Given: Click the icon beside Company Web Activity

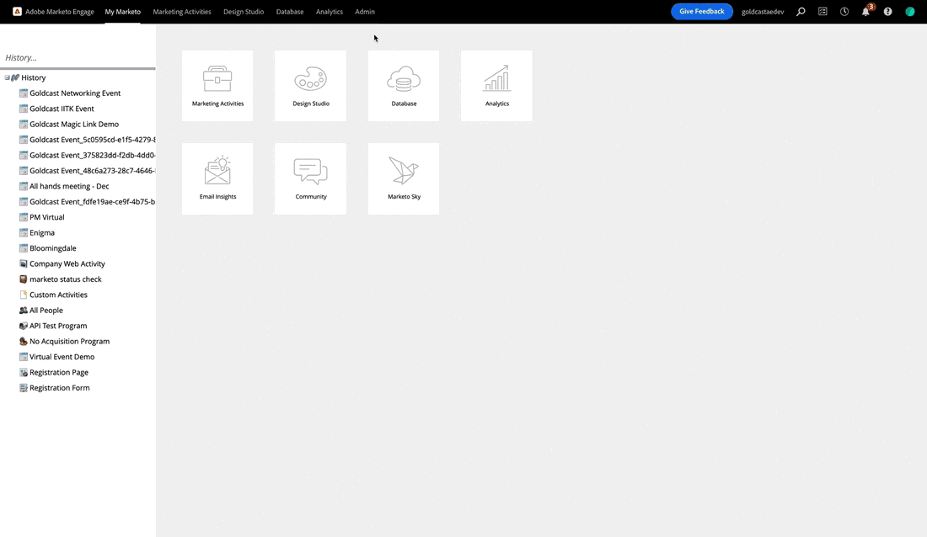Looking at the screenshot, I should click(x=24, y=263).
